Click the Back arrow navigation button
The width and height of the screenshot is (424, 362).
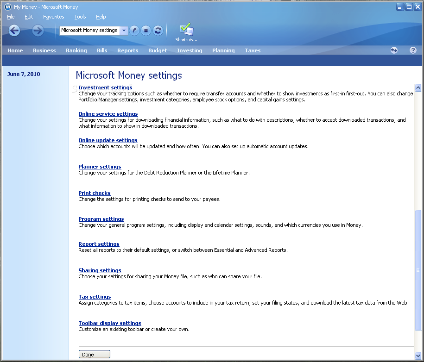click(x=14, y=30)
